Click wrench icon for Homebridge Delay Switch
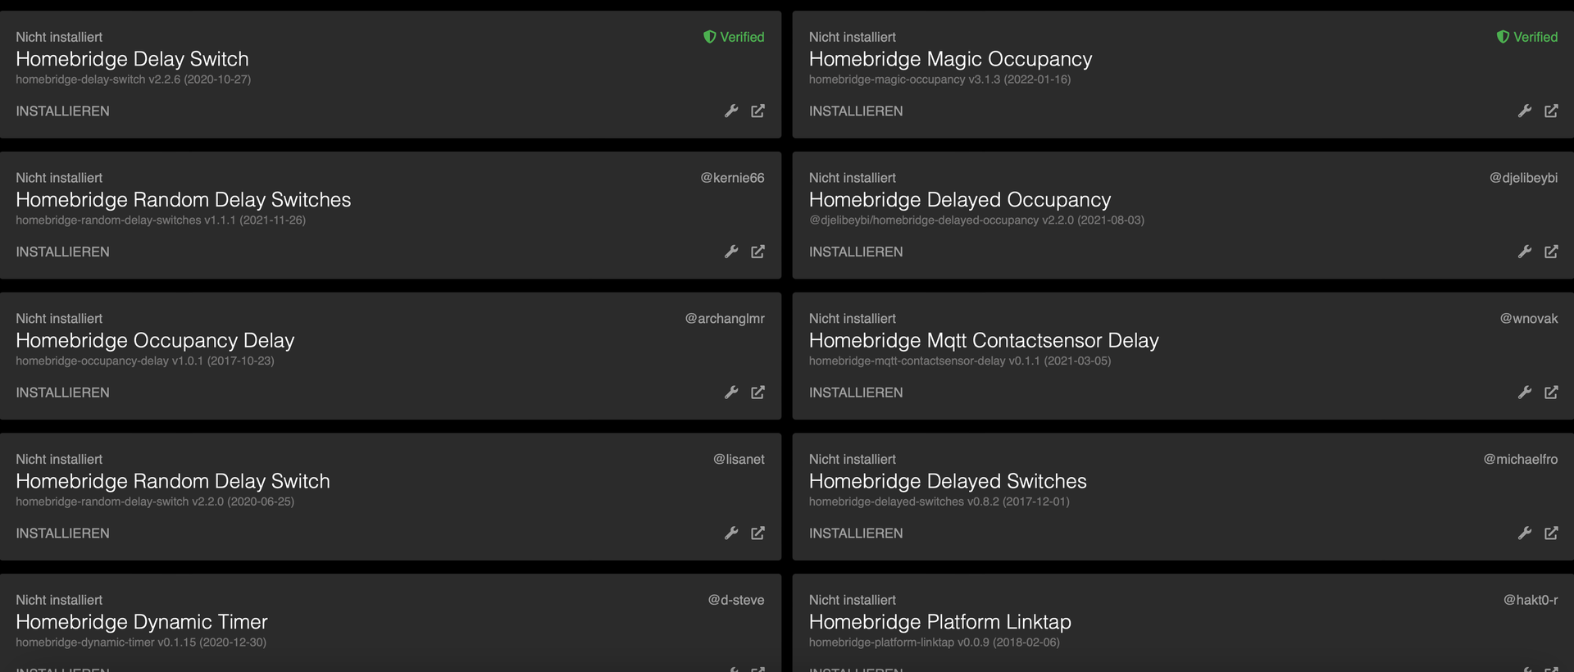Image resolution: width=1574 pixels, height=672 pixels. coord(731,111)
